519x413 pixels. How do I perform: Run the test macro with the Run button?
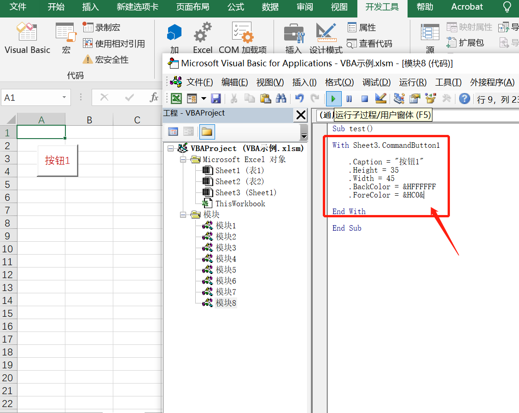334,98
